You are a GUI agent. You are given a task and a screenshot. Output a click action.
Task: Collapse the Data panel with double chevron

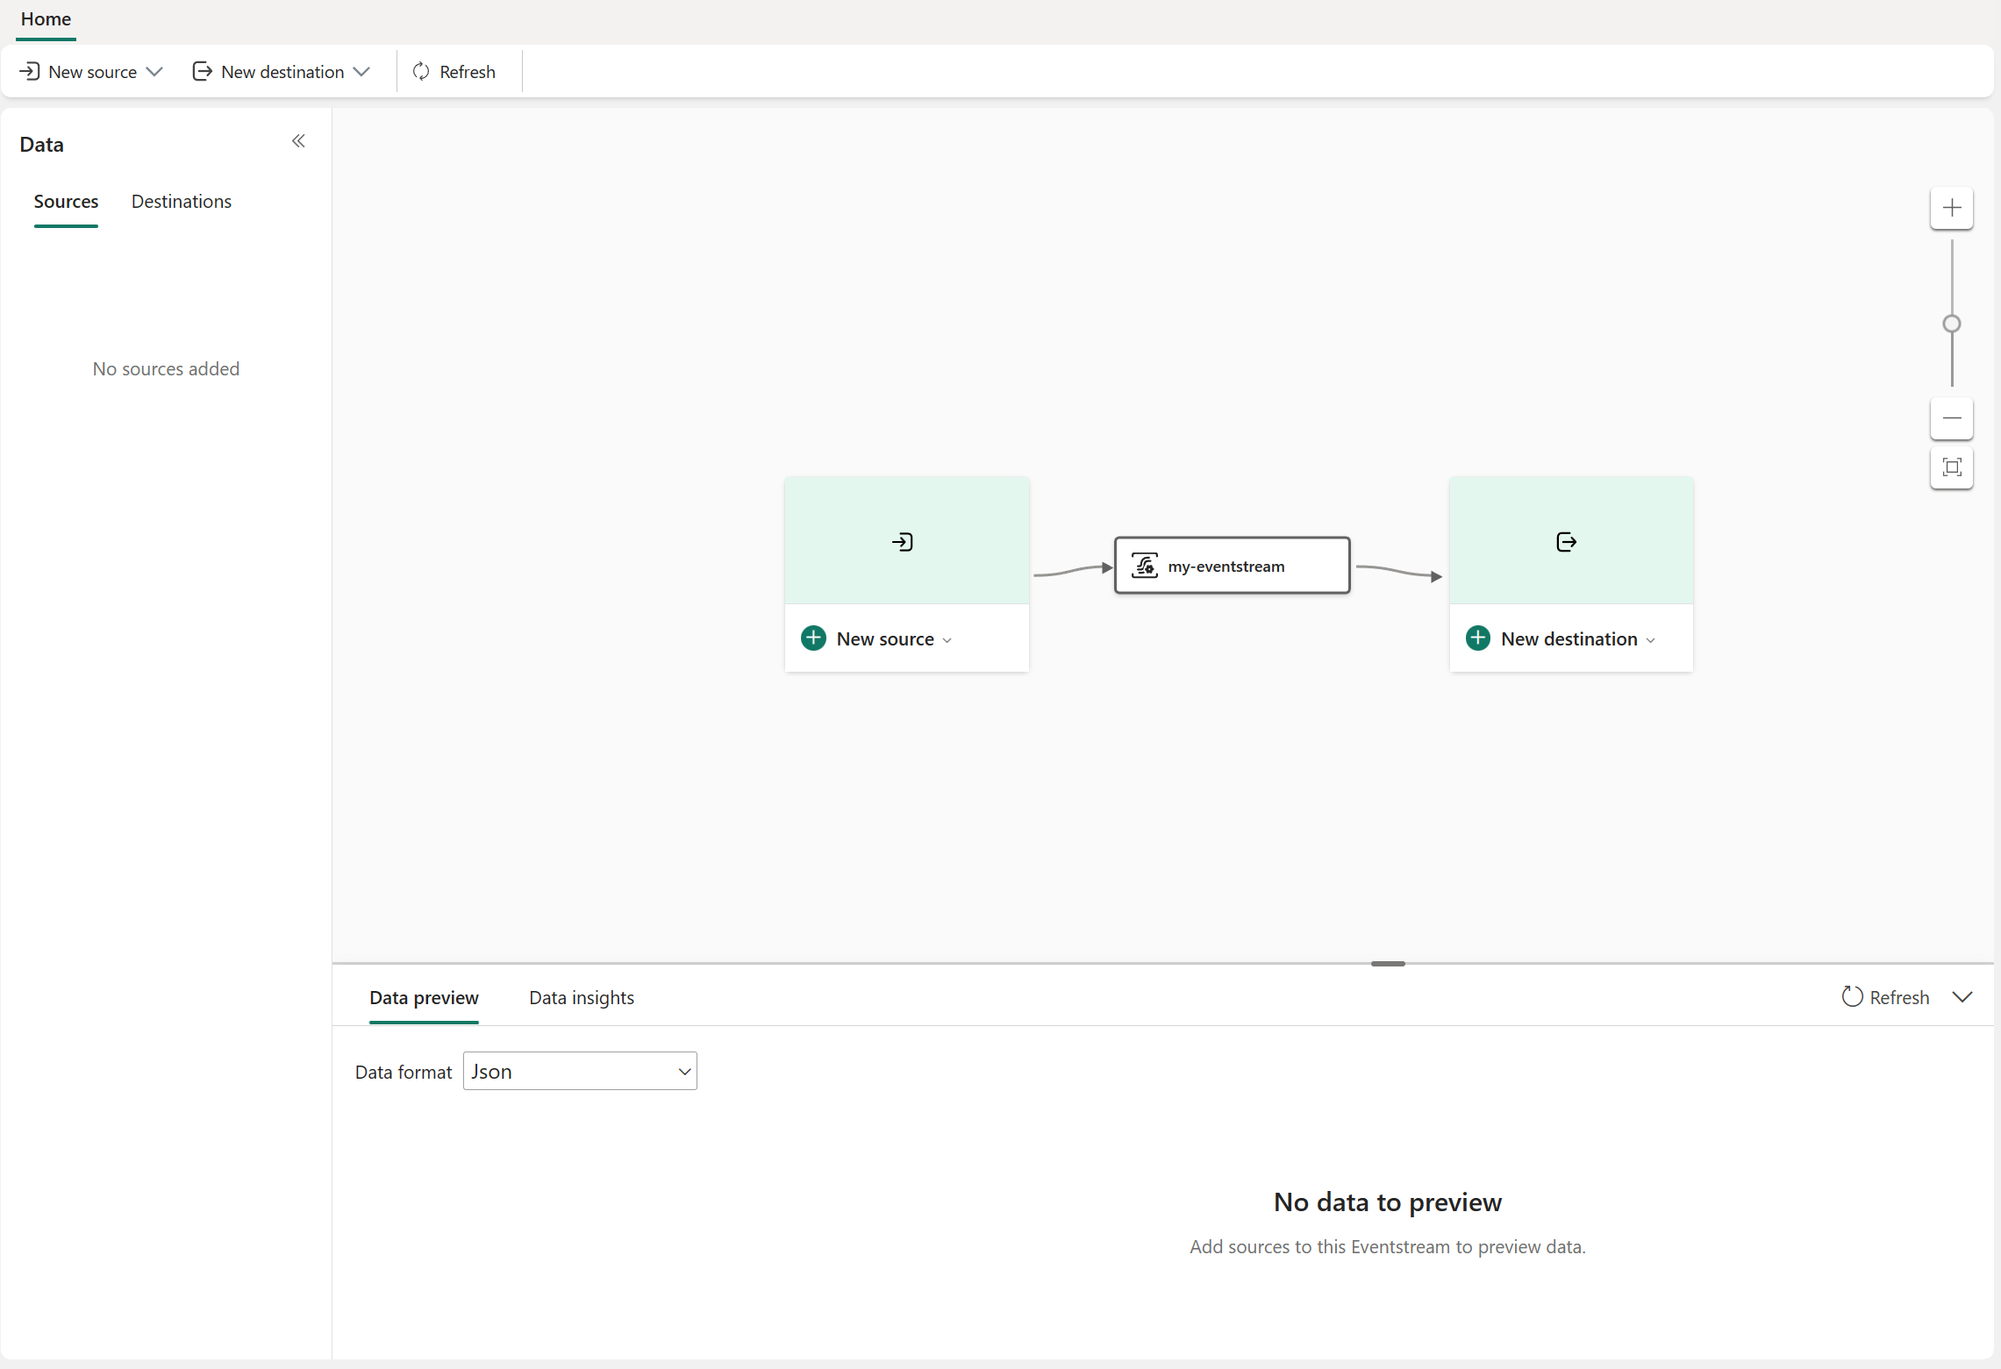[x=298, y=141]
